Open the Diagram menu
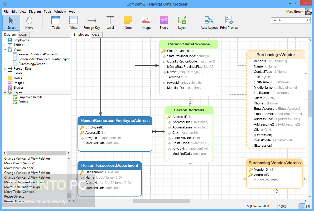 (x=35, y=12)
